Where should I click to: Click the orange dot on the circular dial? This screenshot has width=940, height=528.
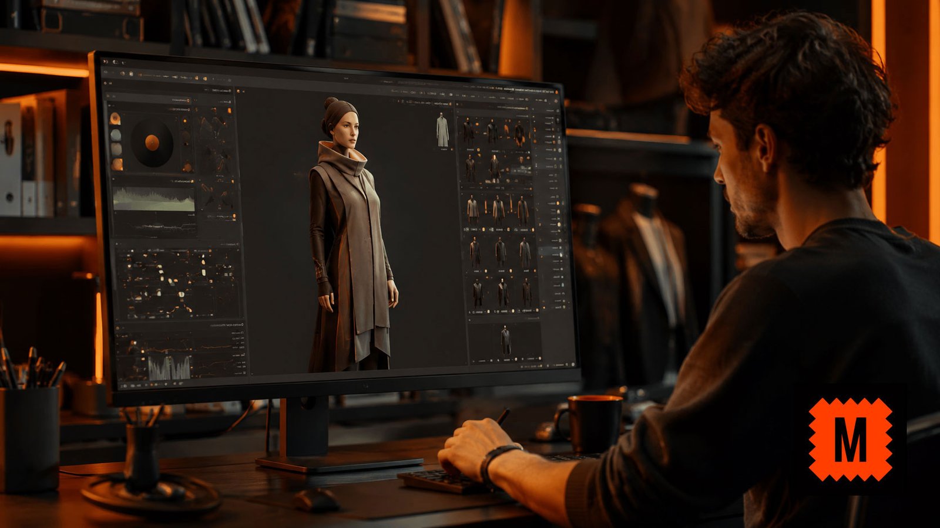pyautogui.click(x=152, y=142)
